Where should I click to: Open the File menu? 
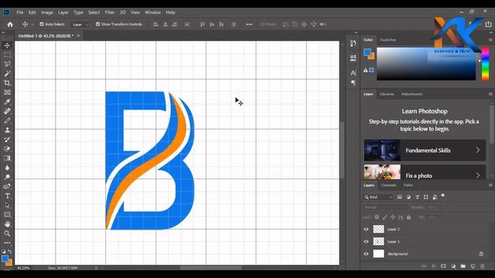coord(20,12)
